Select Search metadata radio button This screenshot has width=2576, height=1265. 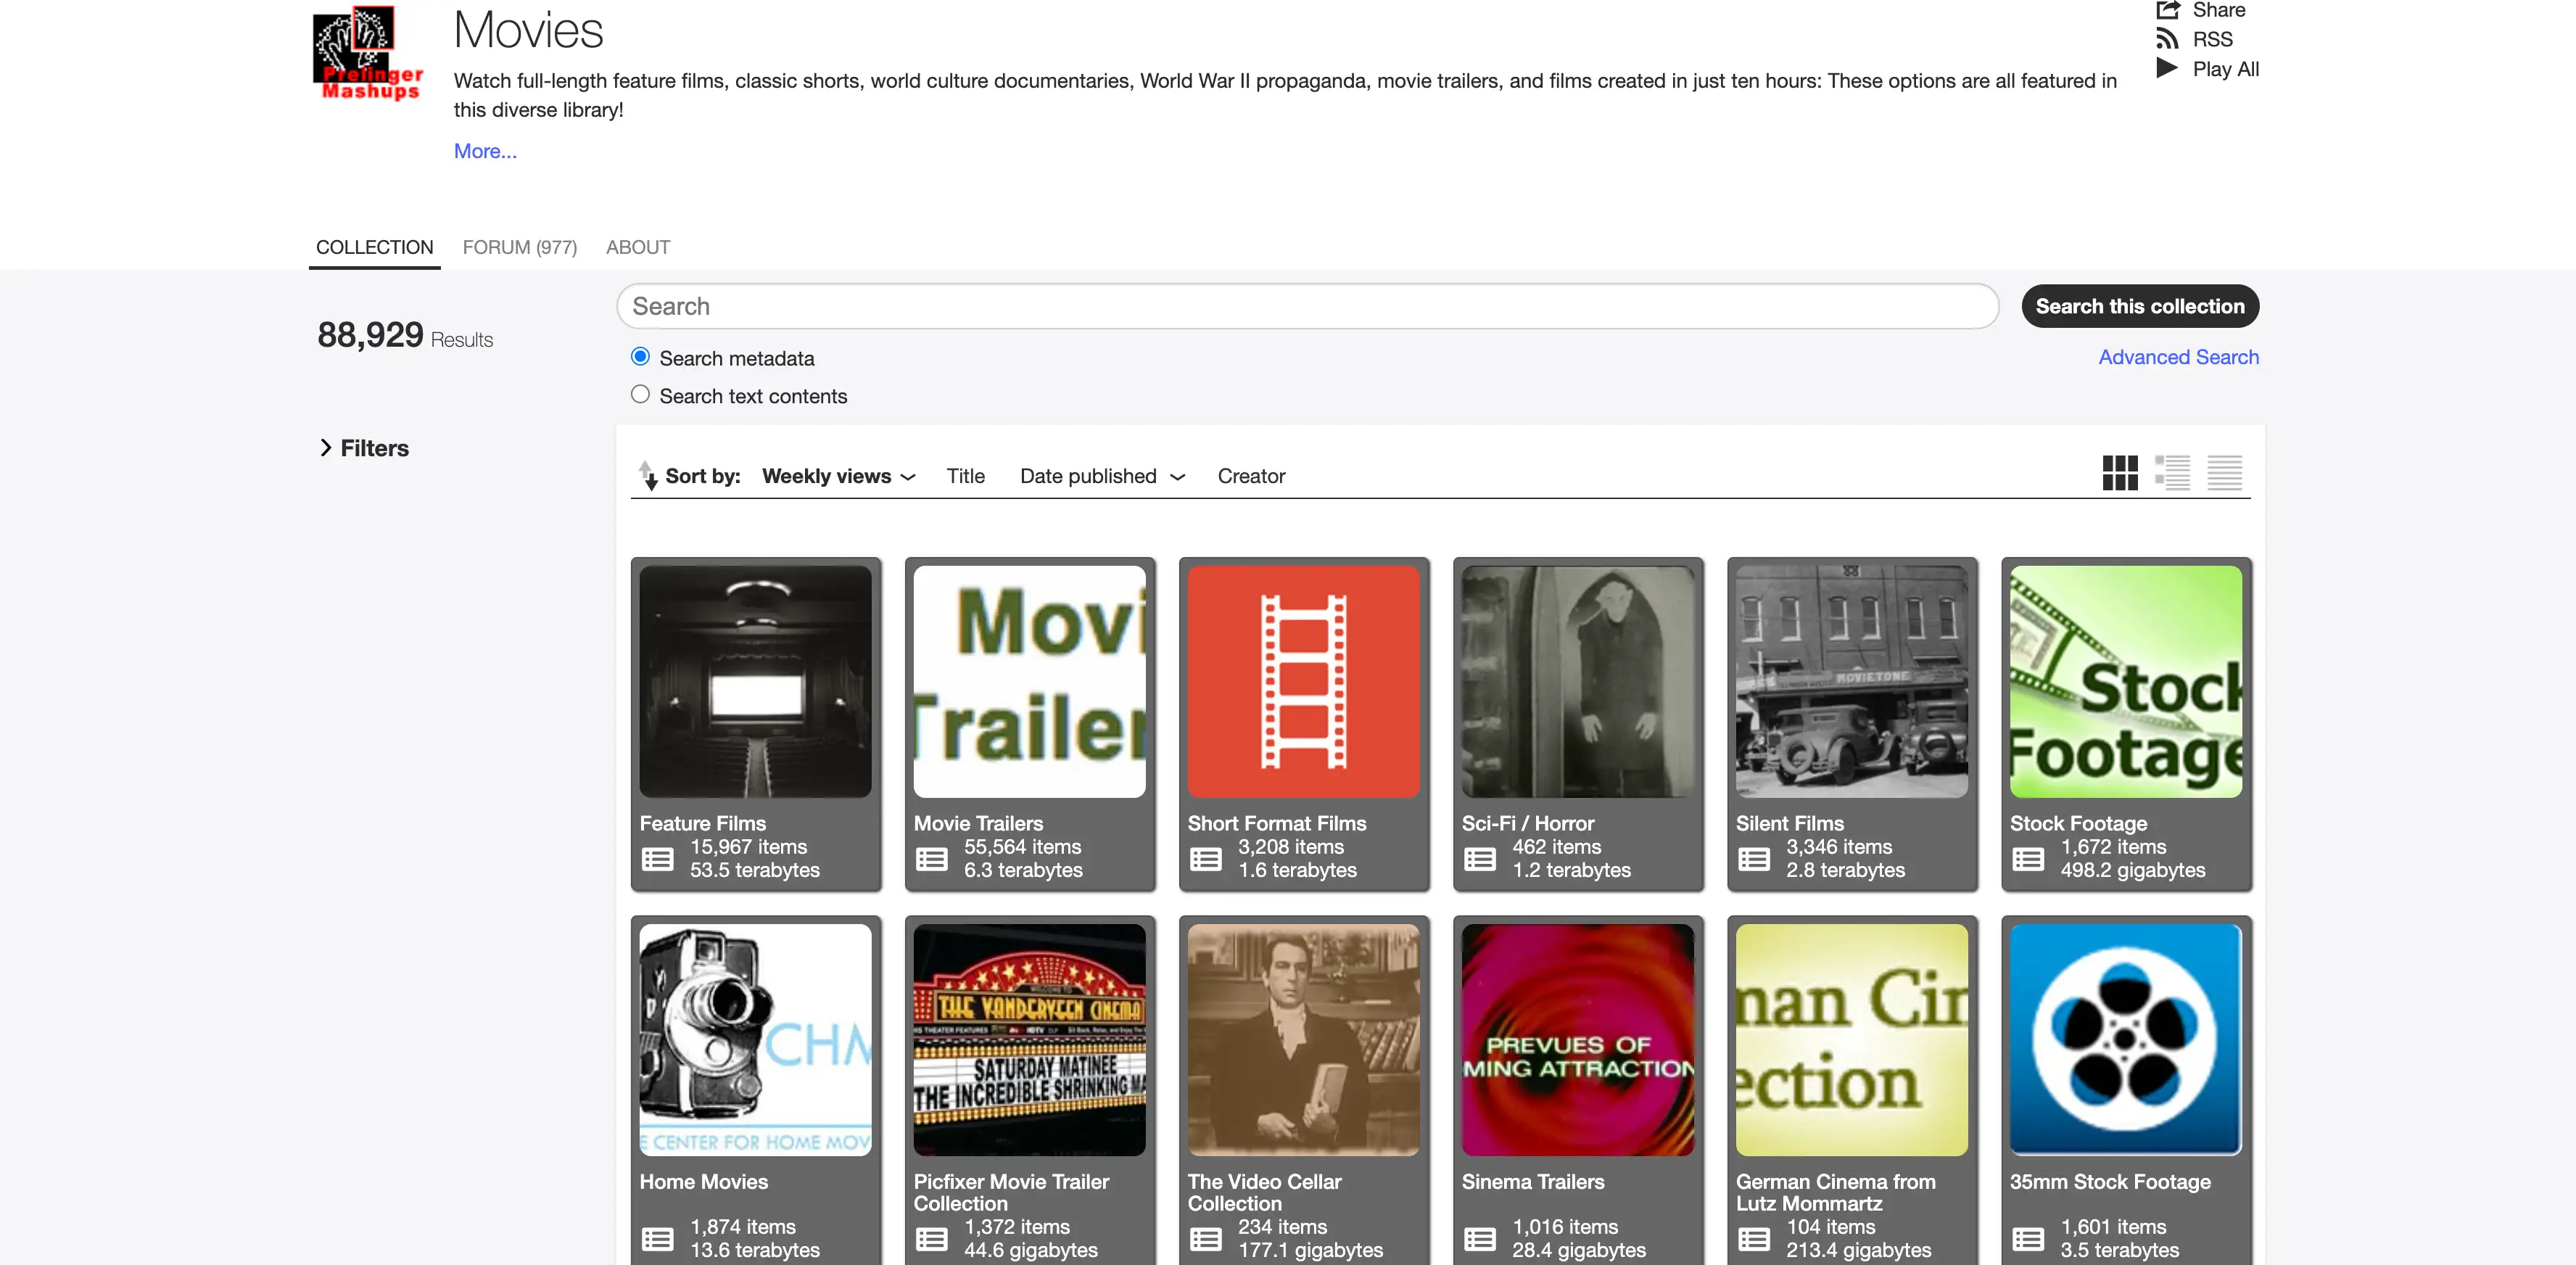[x=640, y=357]
